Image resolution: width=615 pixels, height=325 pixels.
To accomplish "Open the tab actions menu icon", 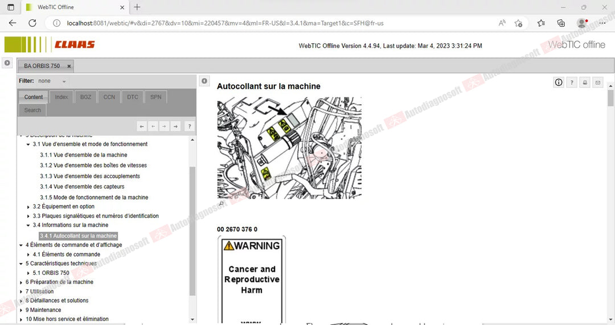I will coord(11,7).
